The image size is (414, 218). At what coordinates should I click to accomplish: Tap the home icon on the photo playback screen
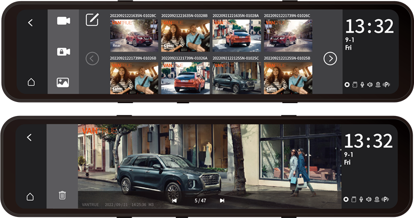coord(30,197)
